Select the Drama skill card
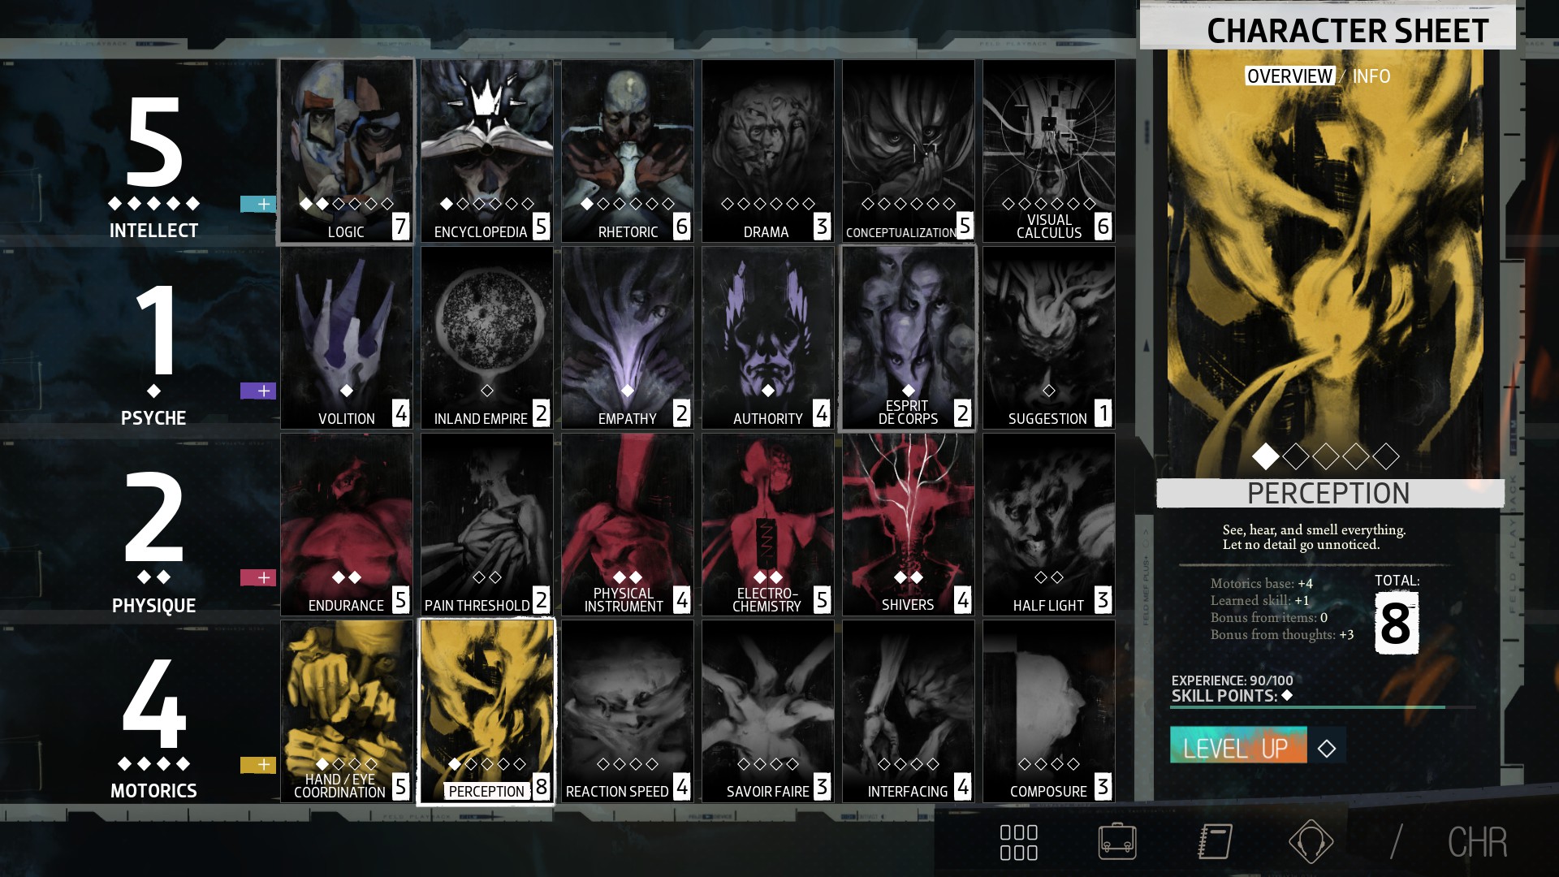The image size is (1559, 877). [x=768, y=151]
